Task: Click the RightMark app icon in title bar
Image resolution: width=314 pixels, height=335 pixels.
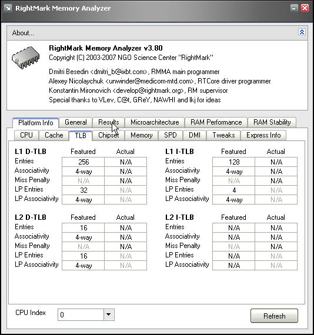Action: [x=8, y=8]
